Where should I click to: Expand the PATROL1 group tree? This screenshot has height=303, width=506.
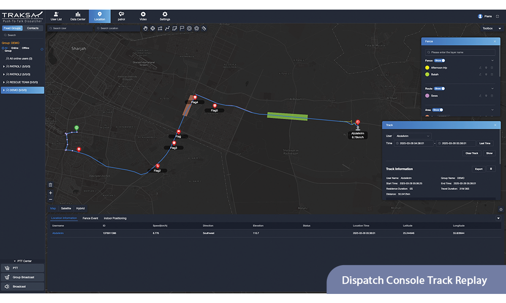(5, 66)
